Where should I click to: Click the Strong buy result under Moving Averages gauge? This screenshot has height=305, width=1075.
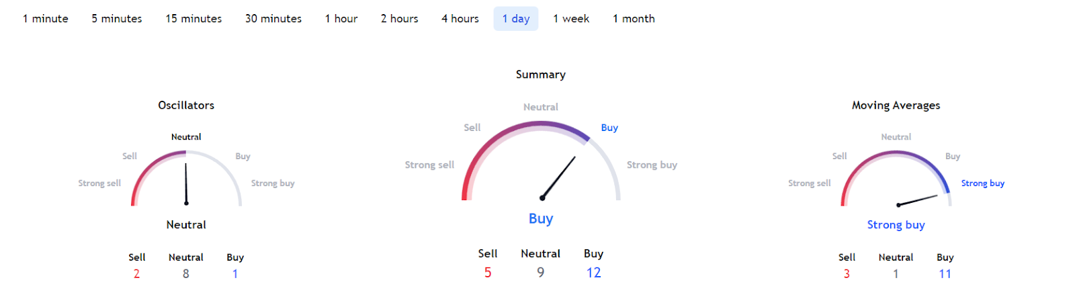click(896, 225)
